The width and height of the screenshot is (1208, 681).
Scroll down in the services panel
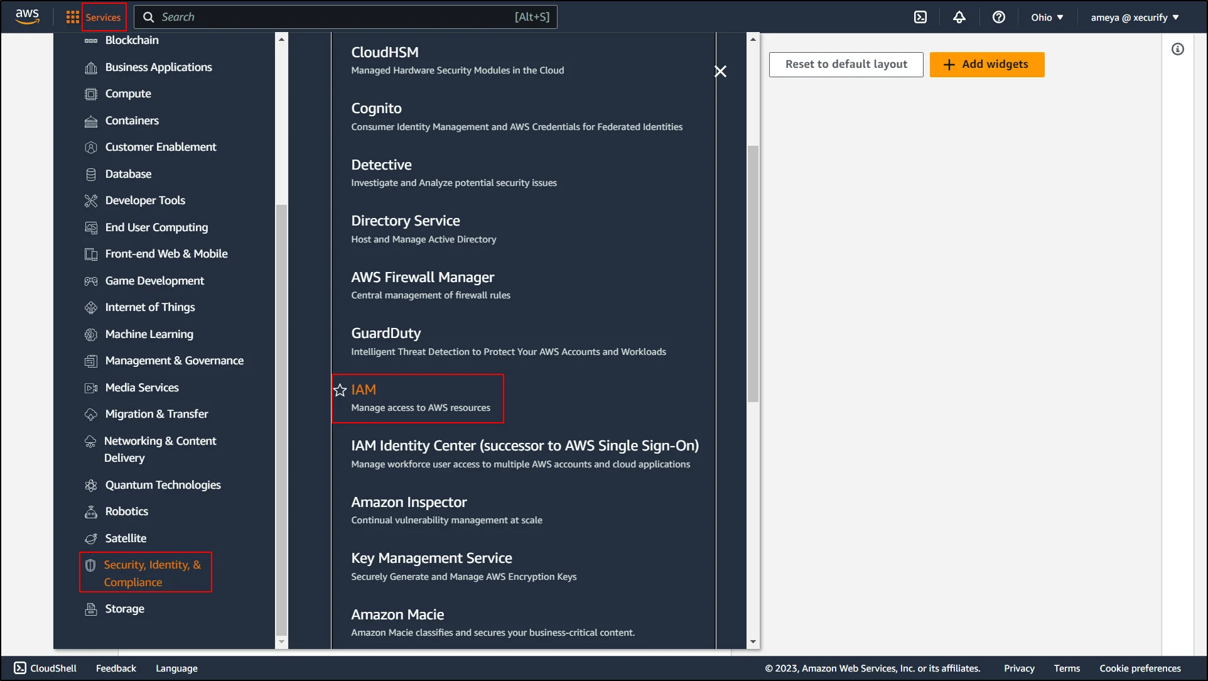[x=282, y=640]
